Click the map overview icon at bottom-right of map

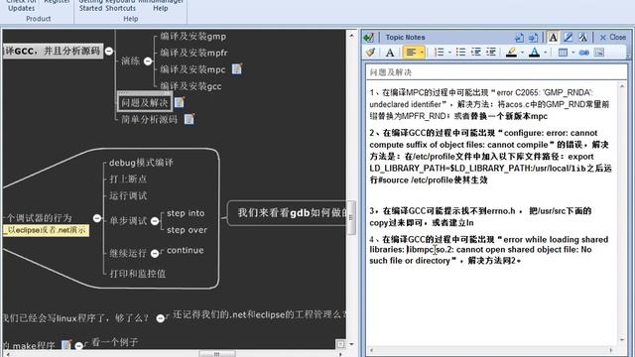(x=340, y=344)
